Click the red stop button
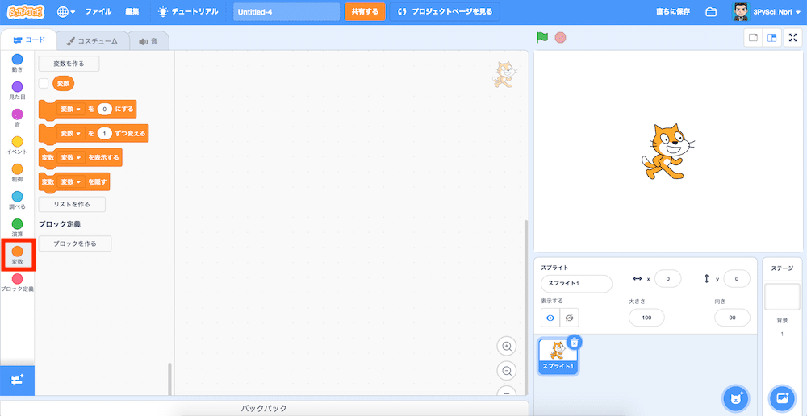The image size is (807, 416). [x=561, y=38]
